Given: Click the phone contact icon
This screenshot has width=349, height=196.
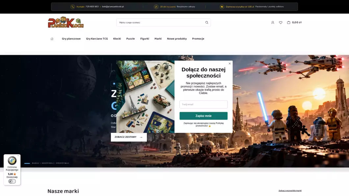Looking at the screenshot, I should tap(72, 7).
